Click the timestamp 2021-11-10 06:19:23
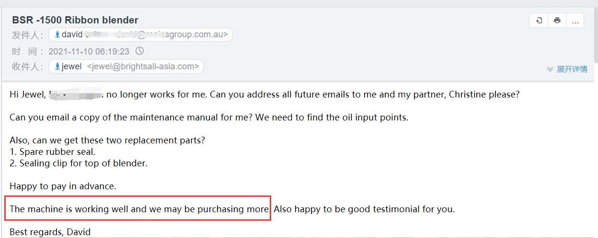598x238 pixels. click(x=89, y=51)
